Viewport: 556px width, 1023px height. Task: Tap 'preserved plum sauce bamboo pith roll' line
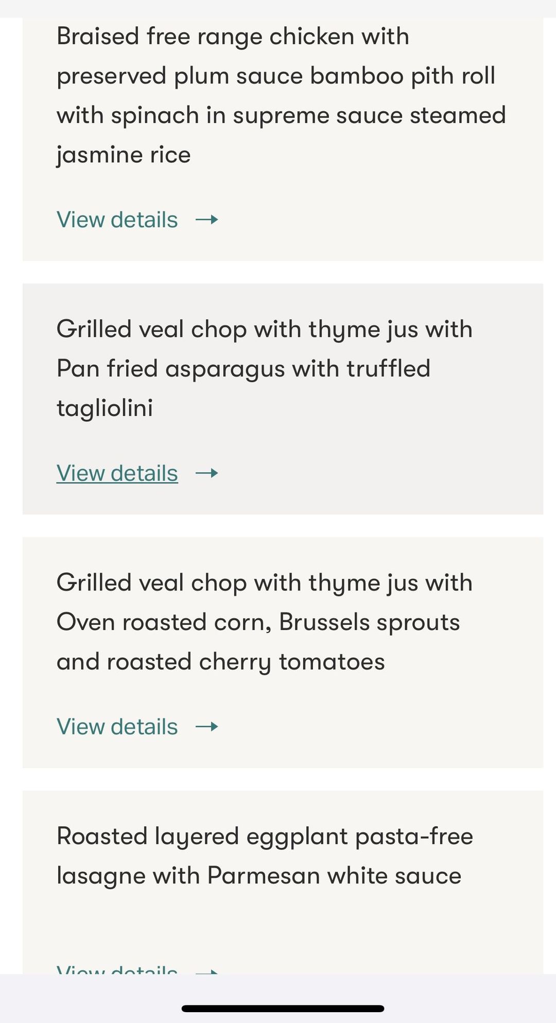tap(276, 76)
